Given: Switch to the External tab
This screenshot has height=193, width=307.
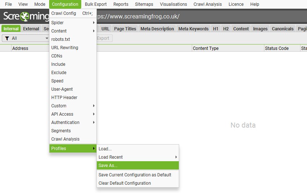Looking at the screenshot, I should coord(31,29).
